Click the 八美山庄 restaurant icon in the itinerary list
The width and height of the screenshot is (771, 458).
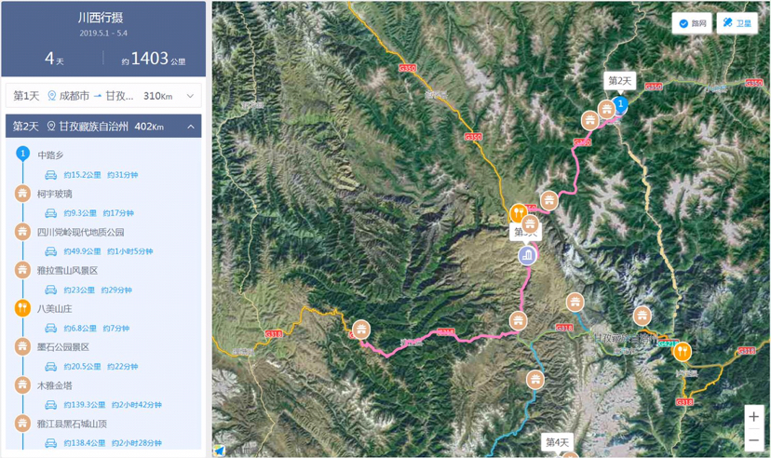tap(22, 308)
